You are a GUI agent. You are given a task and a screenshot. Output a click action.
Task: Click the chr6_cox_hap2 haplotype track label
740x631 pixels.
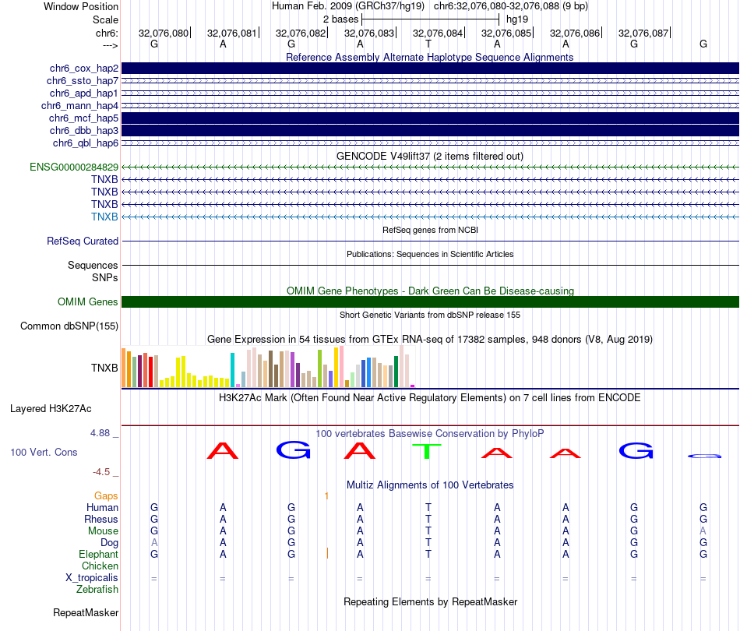click(x=83, y=69)
